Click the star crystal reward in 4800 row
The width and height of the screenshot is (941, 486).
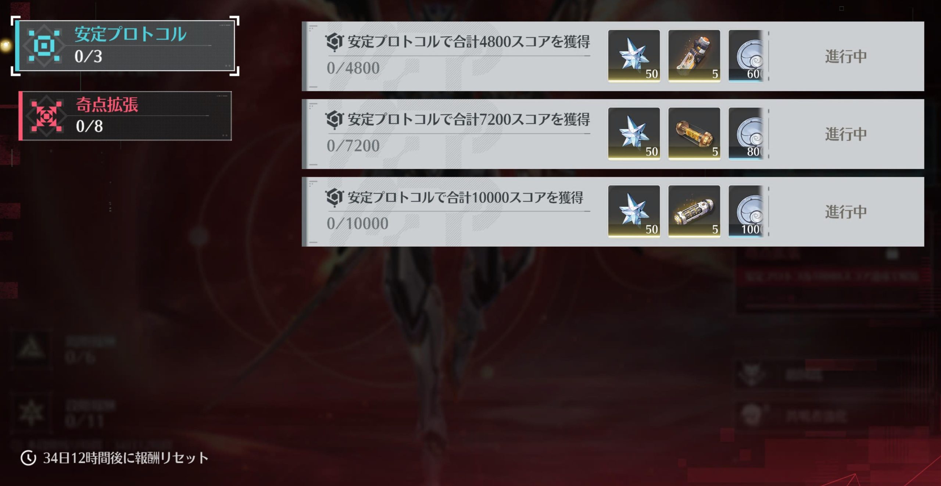point(634,56)
